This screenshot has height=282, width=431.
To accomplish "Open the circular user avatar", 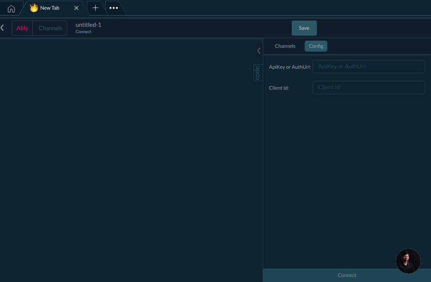I will coord(408,261).
